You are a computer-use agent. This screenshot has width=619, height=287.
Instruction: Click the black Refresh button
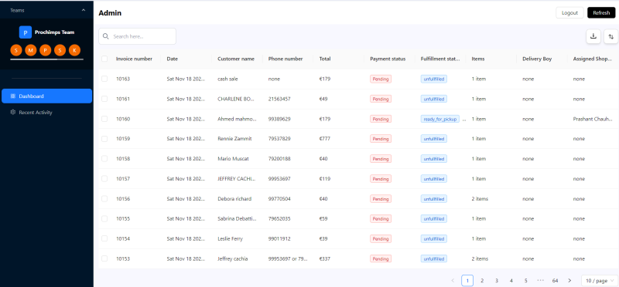click(601, 12)
